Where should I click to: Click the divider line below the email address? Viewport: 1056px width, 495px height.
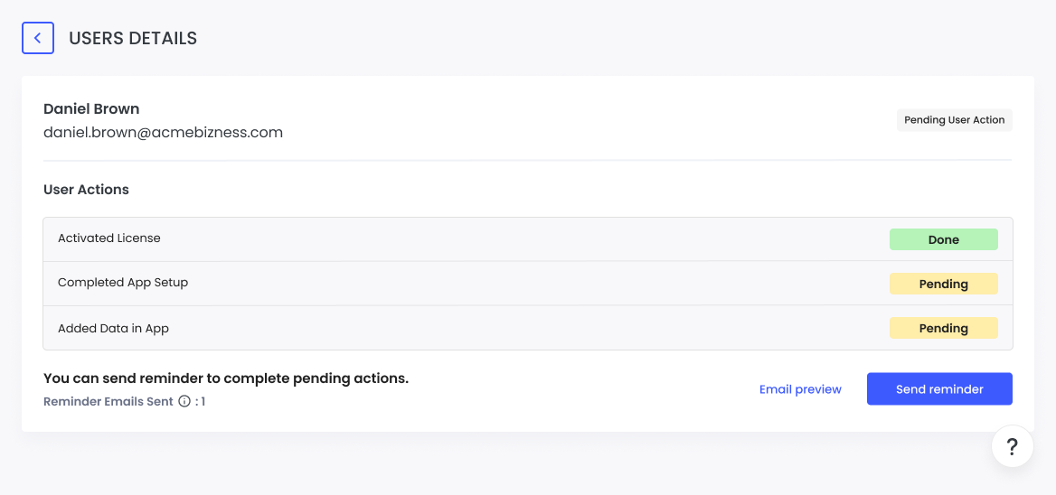click(x=527, y=161)
